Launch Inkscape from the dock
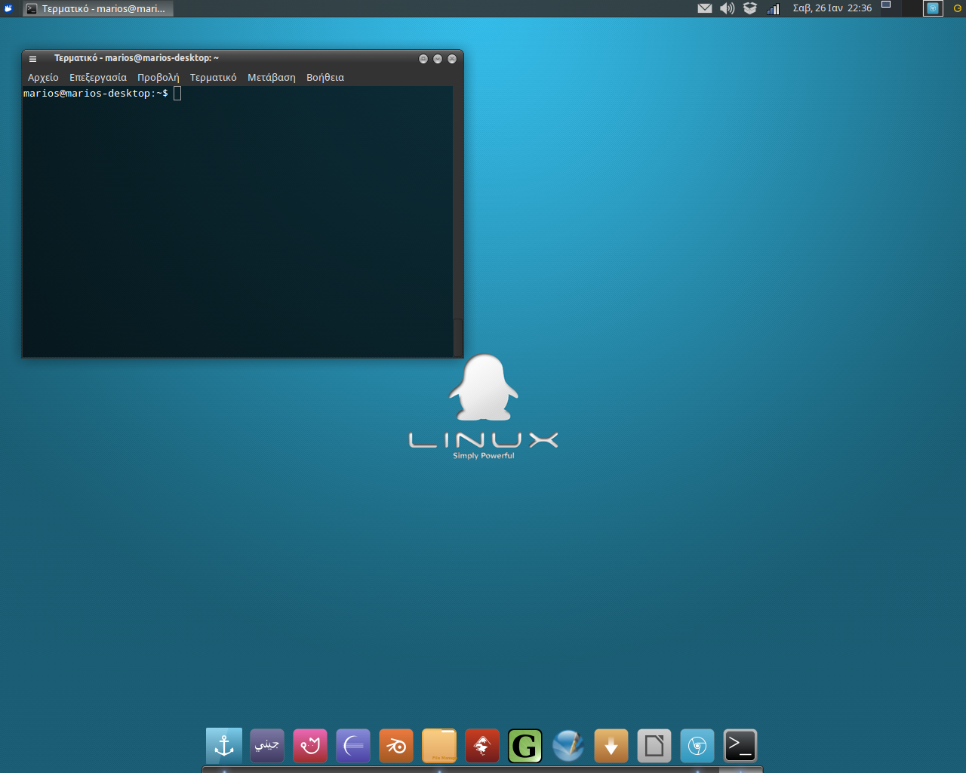966x773 pixels. [x=482, y=746]
